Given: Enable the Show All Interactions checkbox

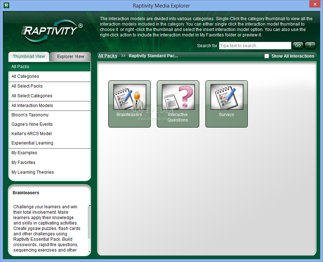Looking at the screenshot, I should click(x=267, y=56).
